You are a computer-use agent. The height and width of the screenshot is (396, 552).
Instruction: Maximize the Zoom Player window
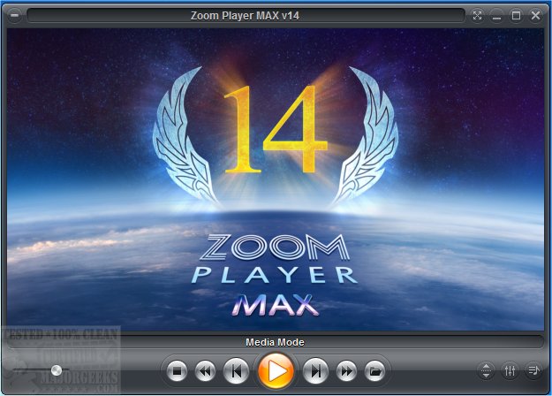click(517, 15)
